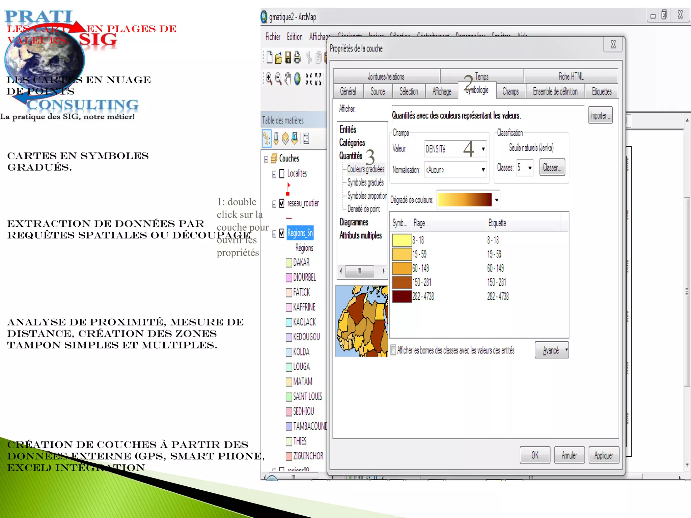The image size is (691, 518).
Task: Switch to the Étiquettes tab
Action: click(602, 91)
